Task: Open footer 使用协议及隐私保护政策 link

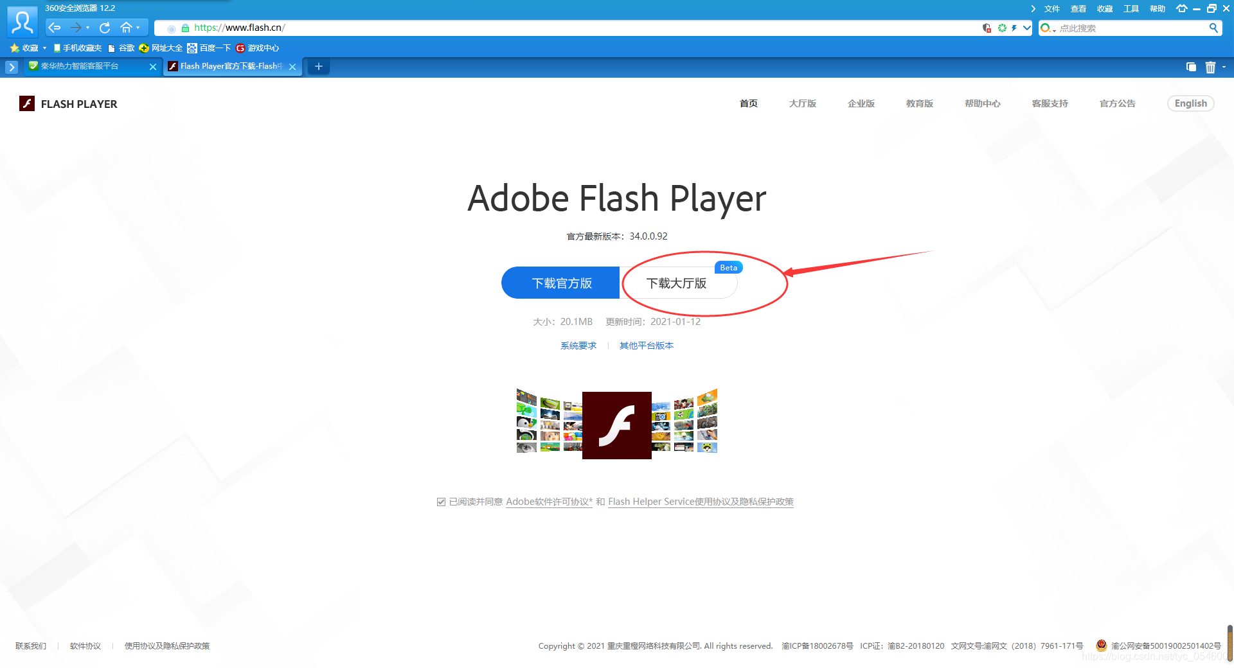Action: click(x=167, y=646)
